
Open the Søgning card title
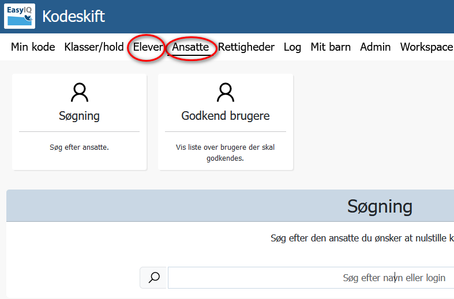pyautogui.click(x=80, y=116)
